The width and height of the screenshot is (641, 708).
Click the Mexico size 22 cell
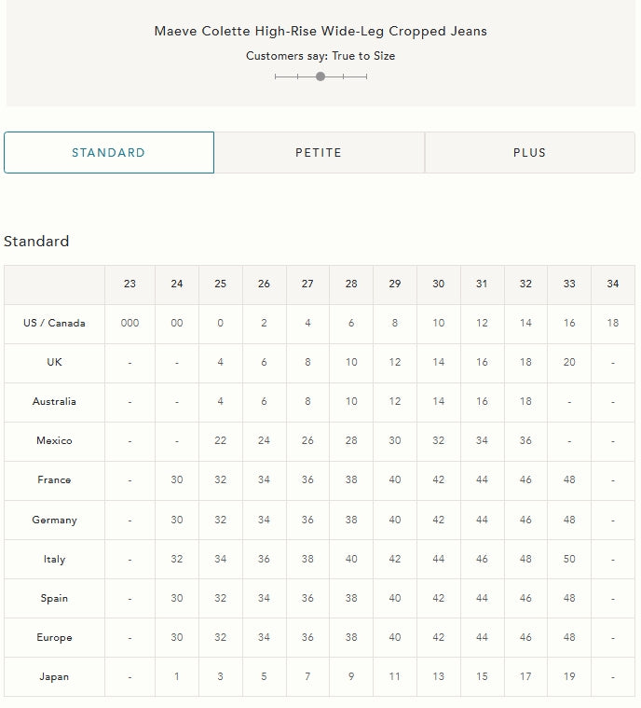click(220, 440)
